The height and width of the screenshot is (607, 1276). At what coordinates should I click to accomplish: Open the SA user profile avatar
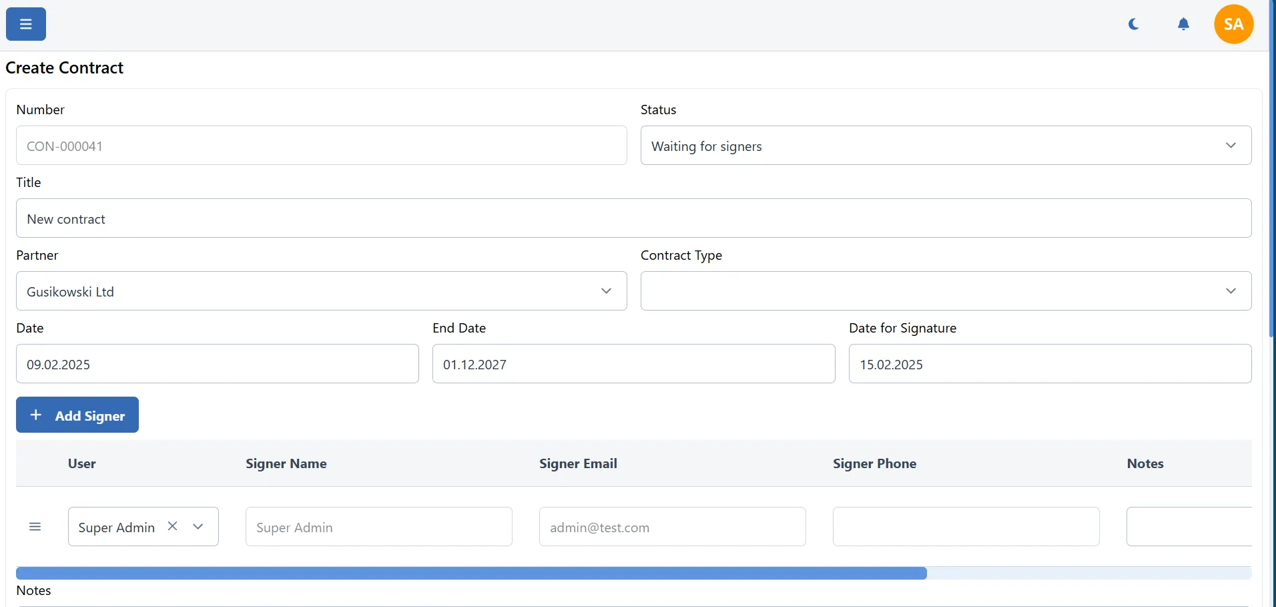pos(1233,24)
